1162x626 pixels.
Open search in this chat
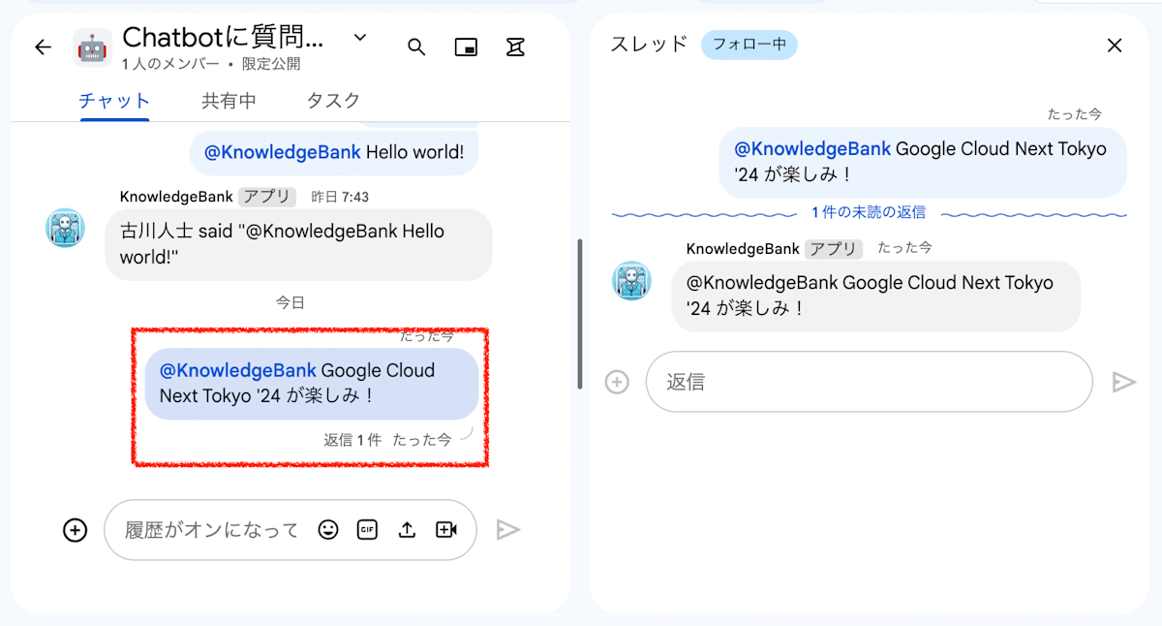(x=416, y=47)
